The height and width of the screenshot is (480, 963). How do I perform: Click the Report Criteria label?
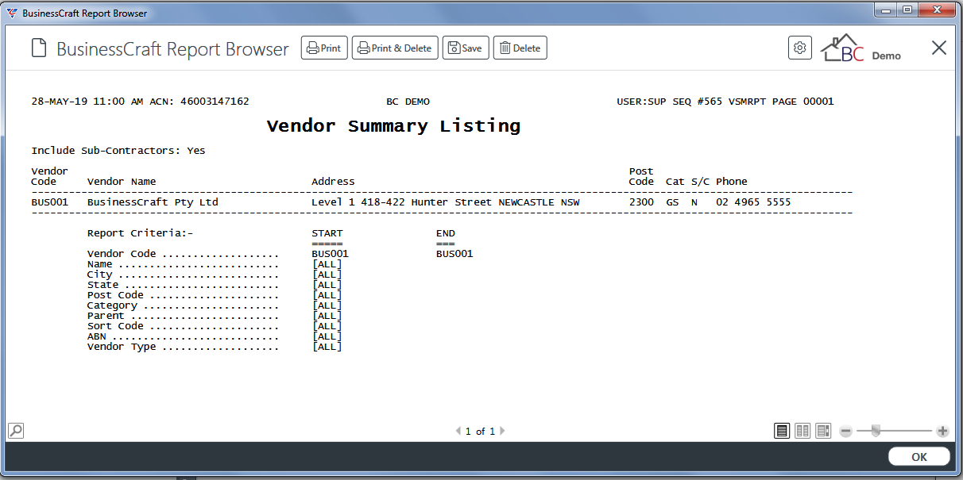pyautogui.click(x=140, y=234)
